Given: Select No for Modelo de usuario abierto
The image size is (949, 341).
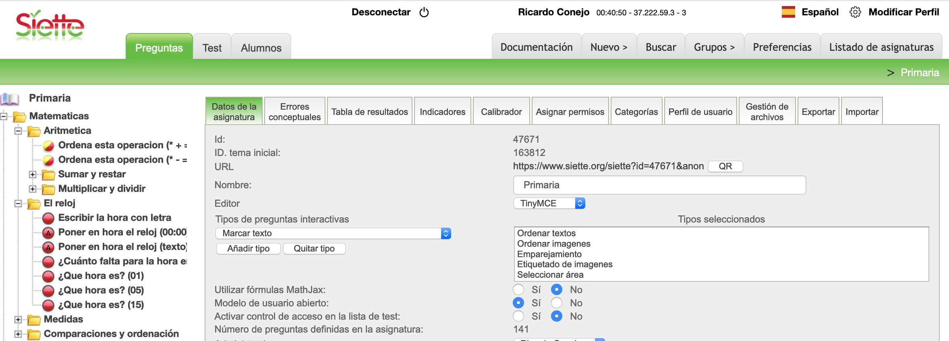Looking at the screenshot, I should click(557, 303).
